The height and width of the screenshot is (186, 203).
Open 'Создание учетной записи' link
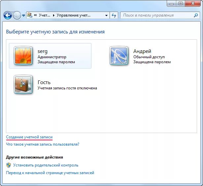tap(29, 137)
